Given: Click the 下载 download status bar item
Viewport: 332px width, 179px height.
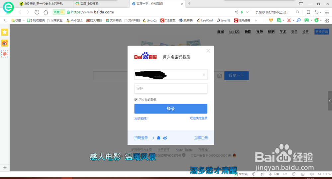Looking at the screenshot, I should coord(274,174).
